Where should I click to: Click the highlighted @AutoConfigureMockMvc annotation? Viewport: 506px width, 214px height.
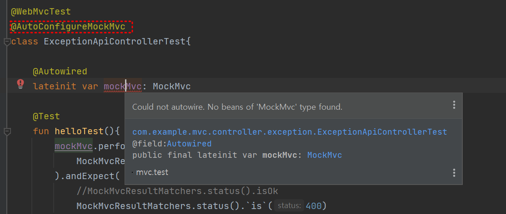tap(68, 27)
